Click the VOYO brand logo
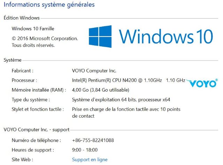The height and width of the screenshot is (165, 223). (202, 83)
